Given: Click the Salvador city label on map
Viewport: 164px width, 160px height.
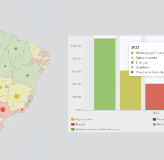Looking at the screenshot, I should [x=38, y=78].
